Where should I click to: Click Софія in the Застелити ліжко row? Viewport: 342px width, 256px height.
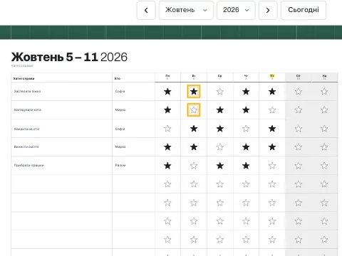(x=120, y=91)
